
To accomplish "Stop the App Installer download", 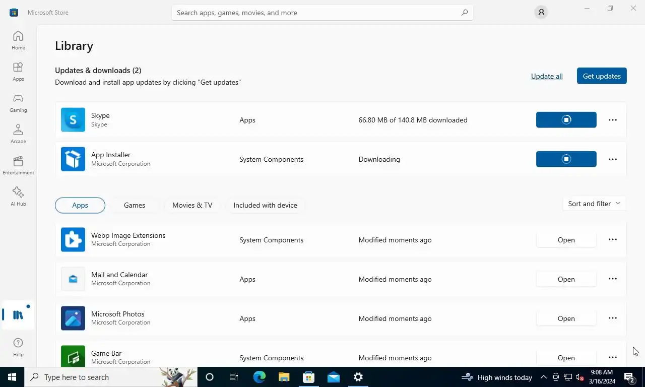I will (x=566, y=159).
